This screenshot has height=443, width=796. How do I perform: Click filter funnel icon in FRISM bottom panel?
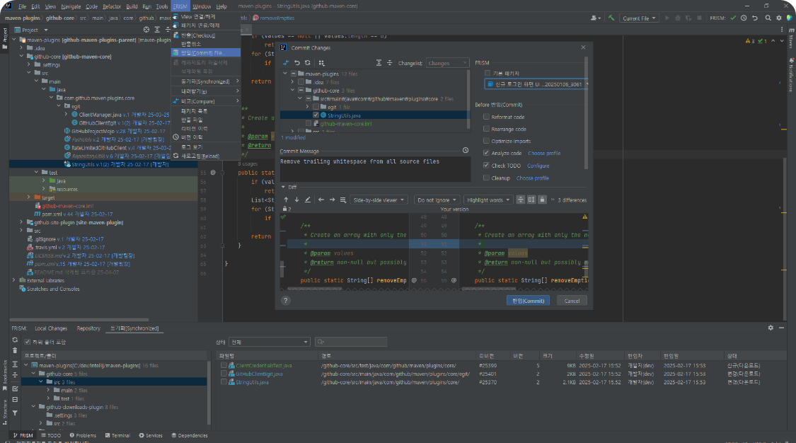pyautogui.click(x=15, y=413)
